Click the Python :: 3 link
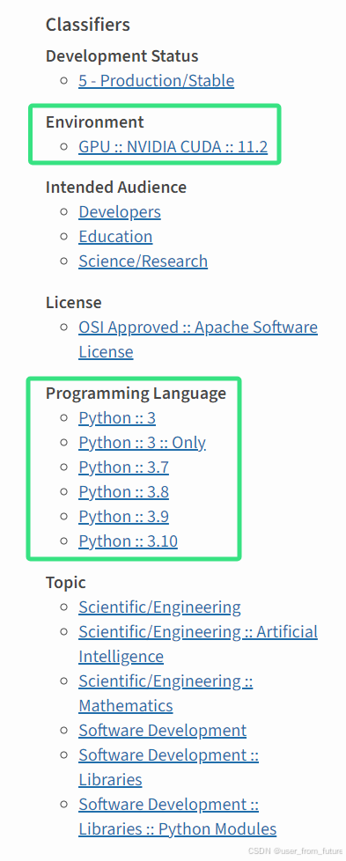 click(117, 418)
